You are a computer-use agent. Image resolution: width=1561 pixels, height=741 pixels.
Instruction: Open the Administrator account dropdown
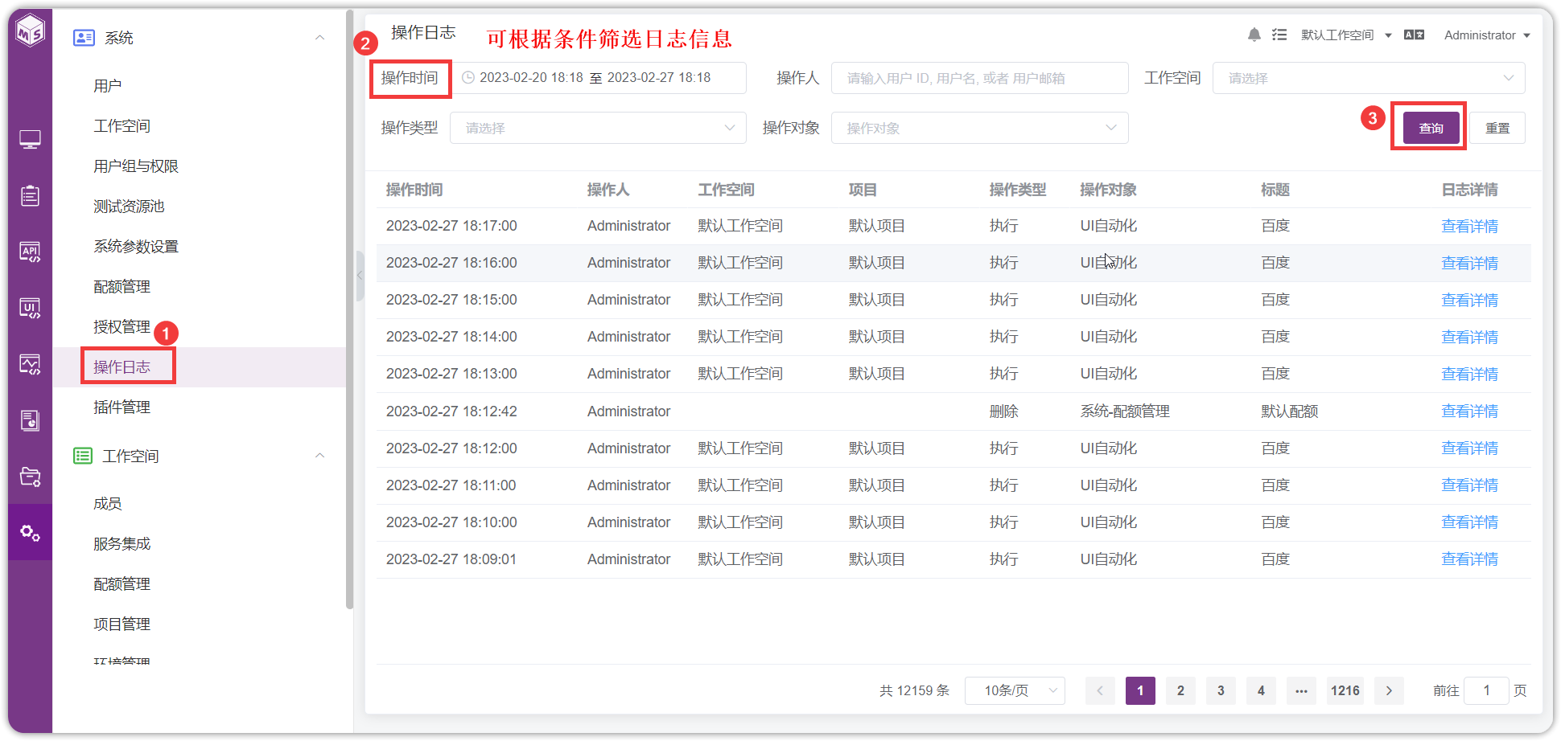click(1487, 35)
